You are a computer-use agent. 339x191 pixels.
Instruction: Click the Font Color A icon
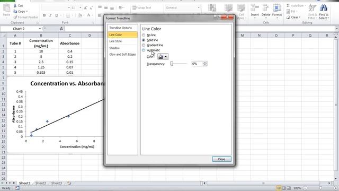coord(88,15)
